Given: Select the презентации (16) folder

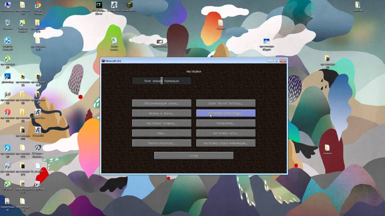Looking at the screenshot, I should (x=38, y=44).
